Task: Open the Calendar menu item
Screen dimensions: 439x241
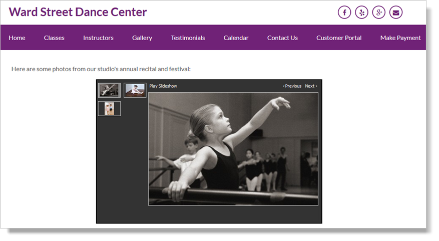Action: coord(236,38)
